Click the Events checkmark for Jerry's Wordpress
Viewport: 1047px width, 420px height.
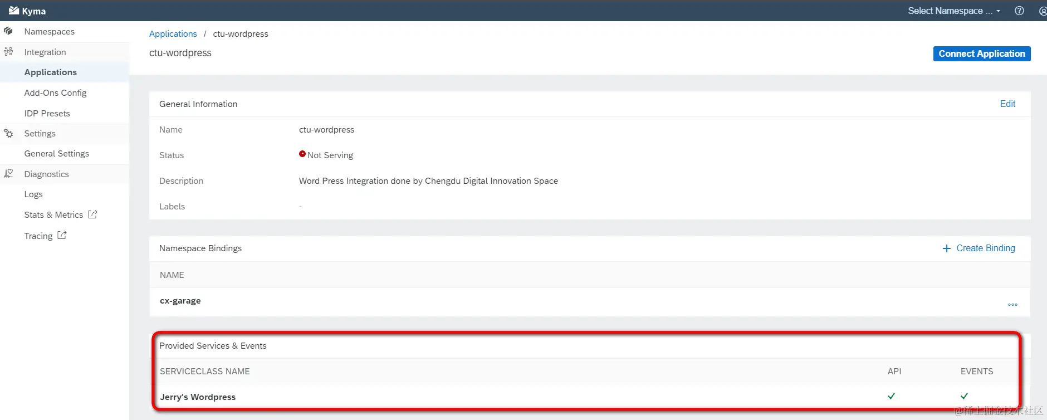coord(964,396)
